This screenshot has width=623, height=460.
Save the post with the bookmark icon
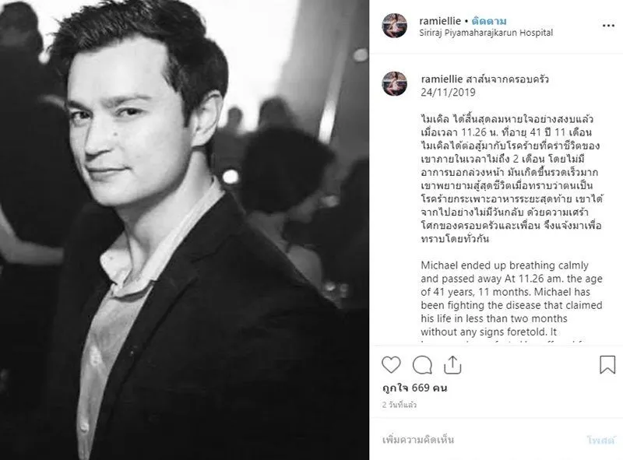pyautogui.click(x=607, y=365)
